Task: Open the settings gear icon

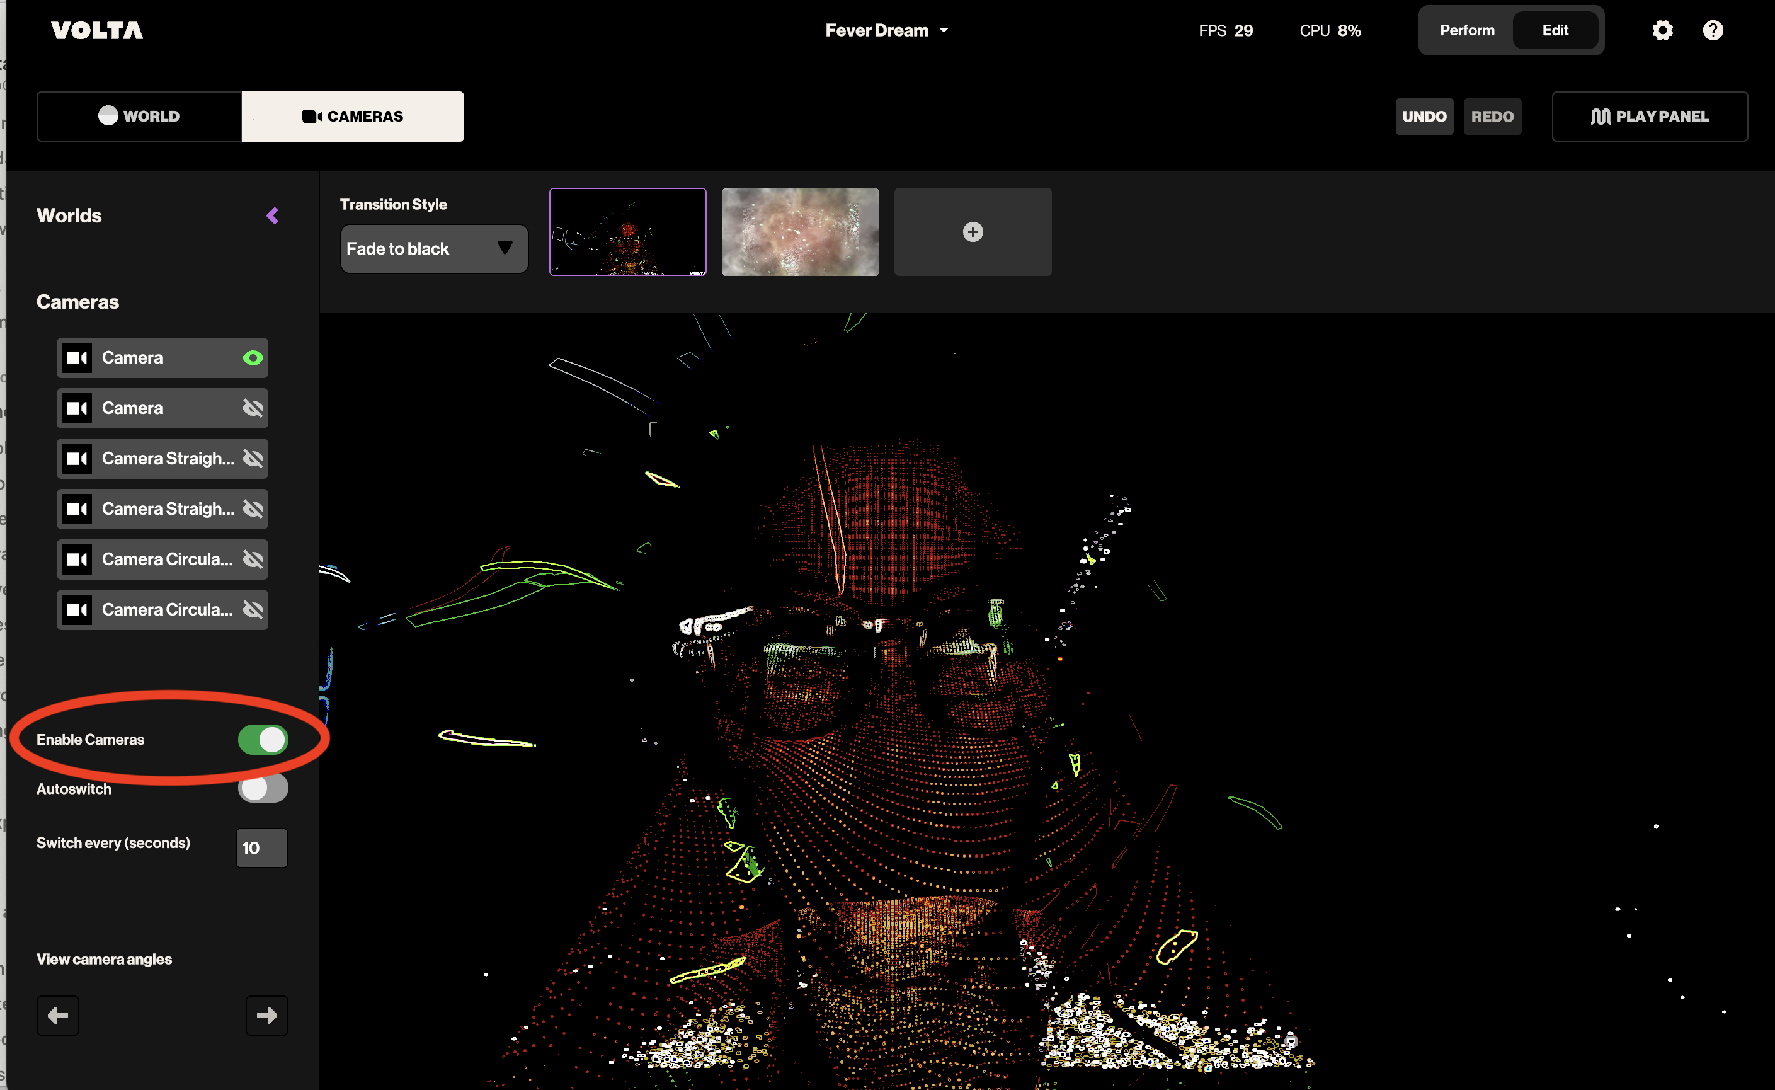Action: 1662,30
